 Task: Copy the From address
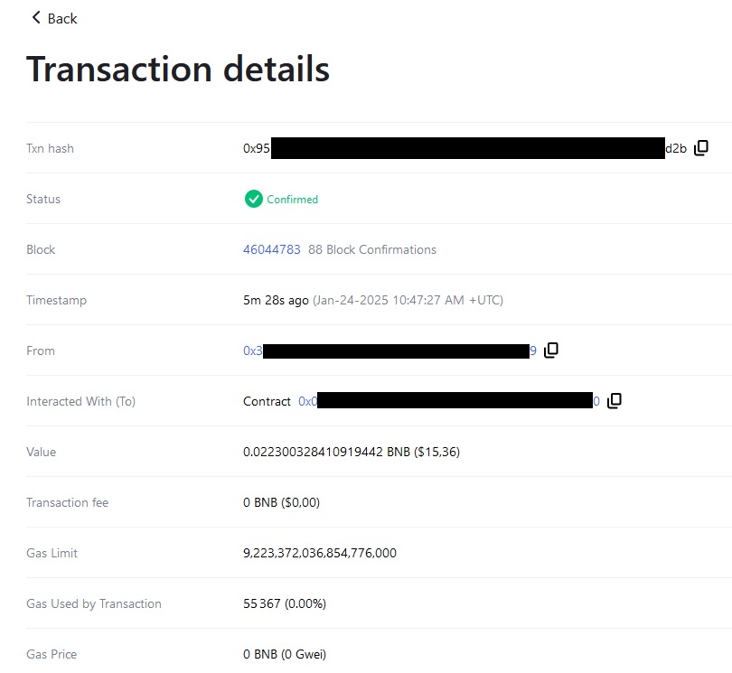pyautogui.click(x=551, y=351)
